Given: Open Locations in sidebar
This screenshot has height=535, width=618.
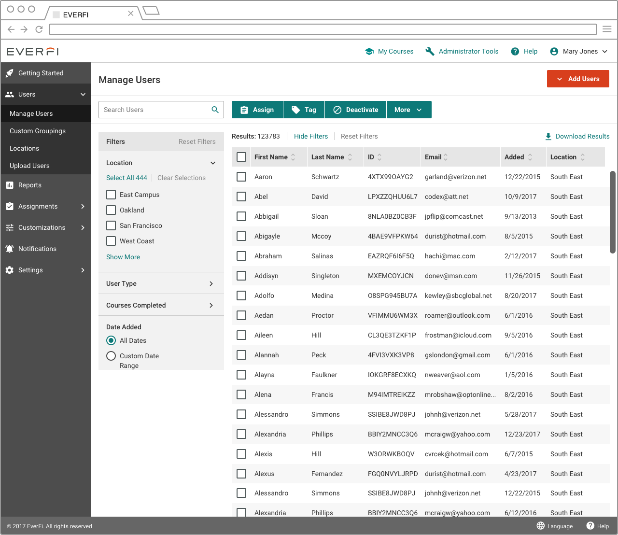Looking at the screenshot, I should (45, 149).
